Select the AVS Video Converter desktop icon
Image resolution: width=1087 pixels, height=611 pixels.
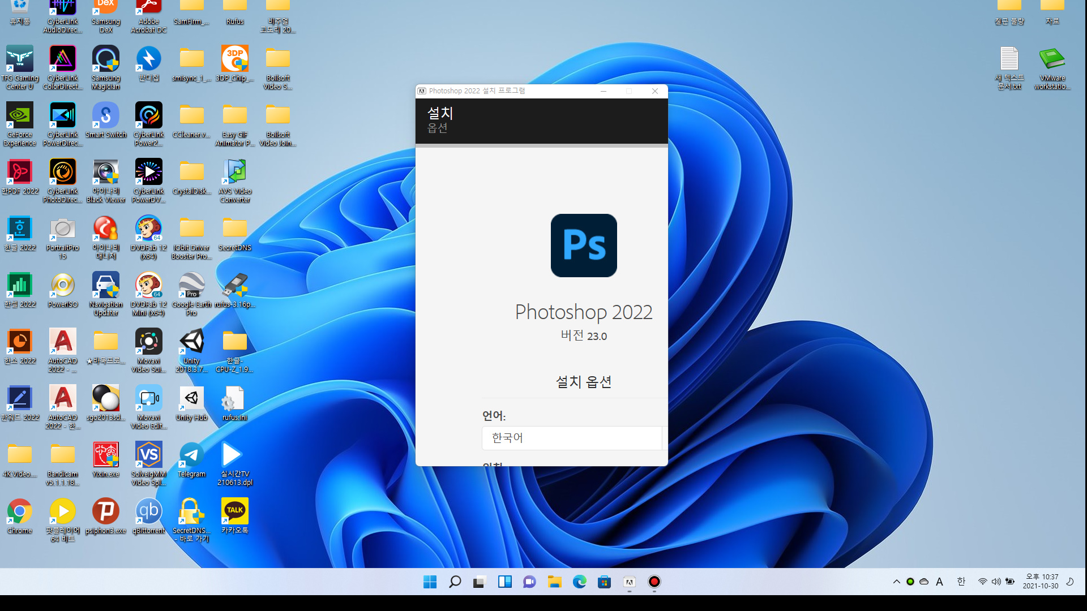[235, 180]
